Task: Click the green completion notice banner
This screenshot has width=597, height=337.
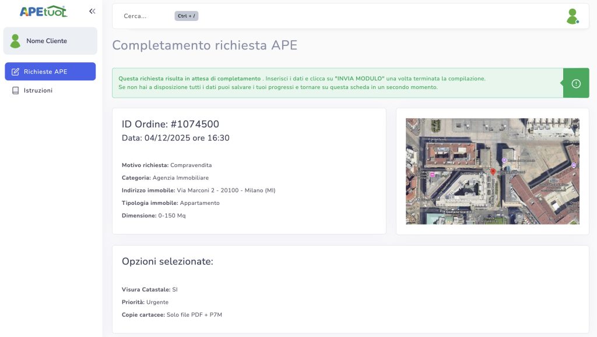Action: (332, 83)
